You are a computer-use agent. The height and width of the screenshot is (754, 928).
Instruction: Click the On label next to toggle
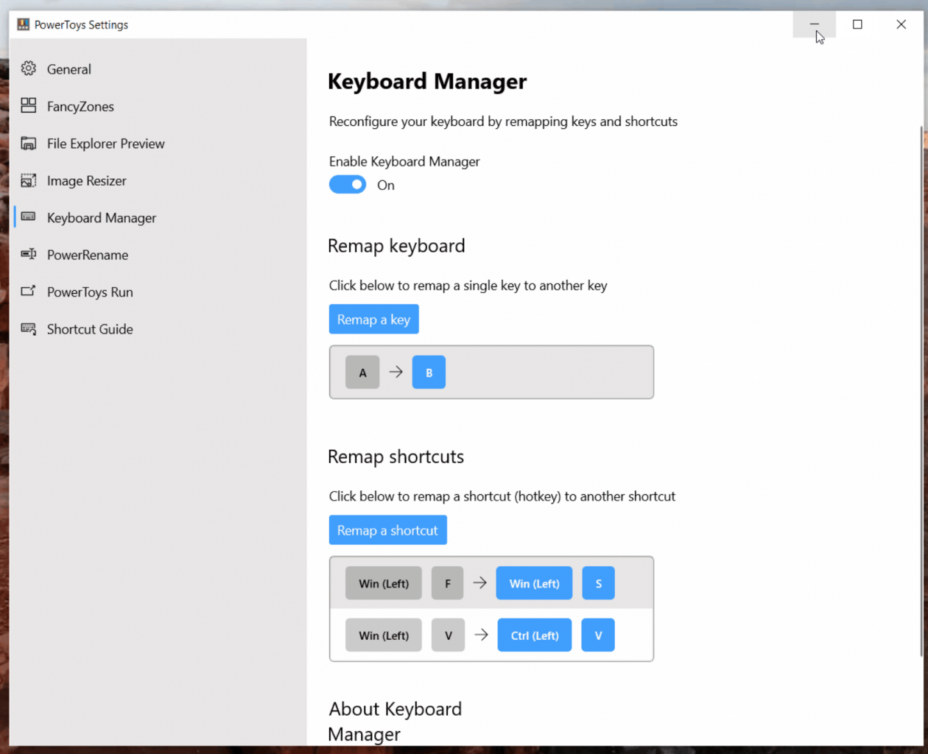coord(386,186)
